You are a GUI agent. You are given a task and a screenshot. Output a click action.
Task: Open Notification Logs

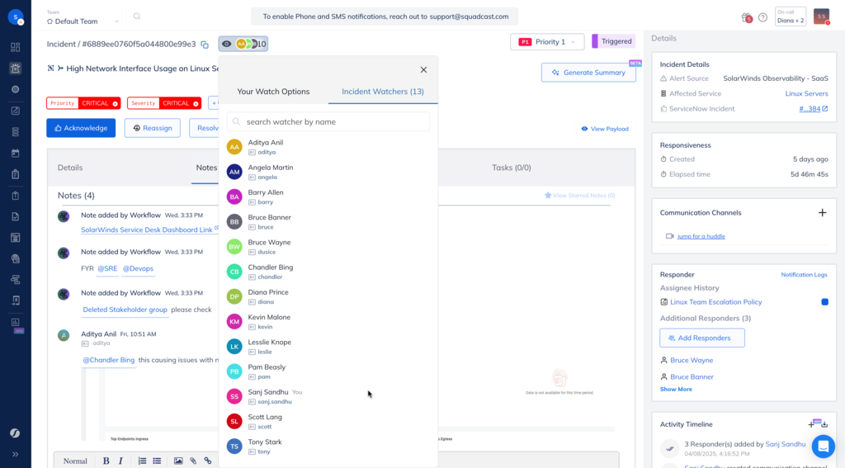point(804,275)
